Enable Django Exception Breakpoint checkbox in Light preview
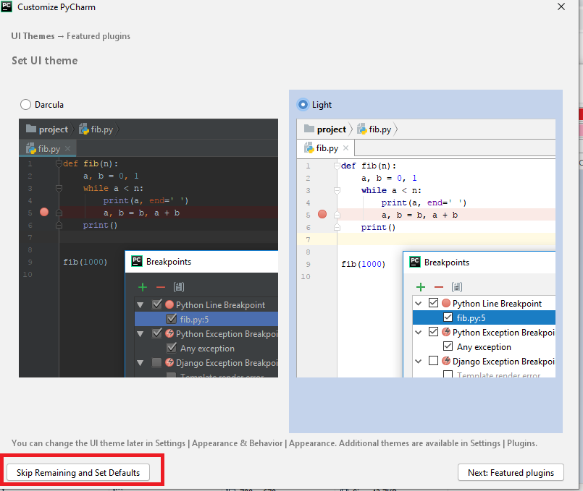583x491 pixels. [x=433, y=360]
